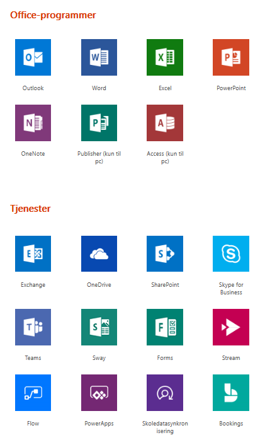Click the Stream play icon

point(231,327)
